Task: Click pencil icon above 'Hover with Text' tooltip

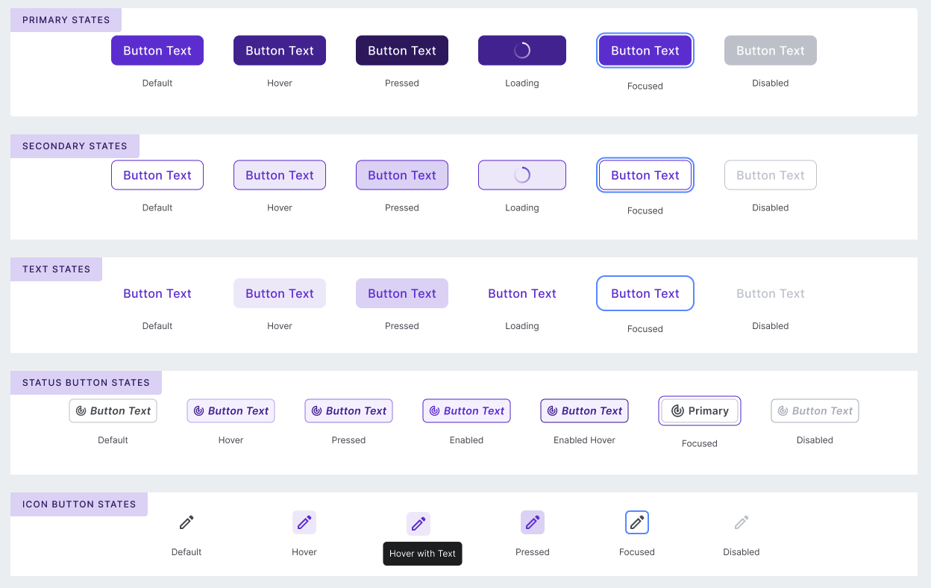Action: [x=419, y=524]
